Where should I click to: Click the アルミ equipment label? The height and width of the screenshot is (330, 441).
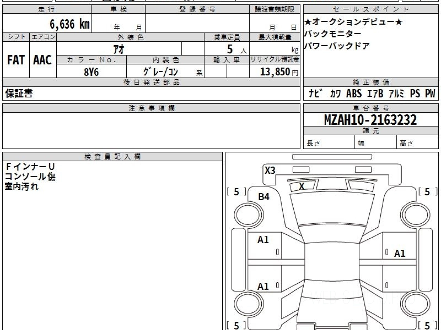(397, 94)
